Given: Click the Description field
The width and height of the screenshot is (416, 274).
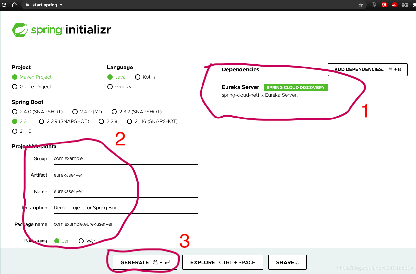Looking at the screenshot, I should (x=125, y=208).
